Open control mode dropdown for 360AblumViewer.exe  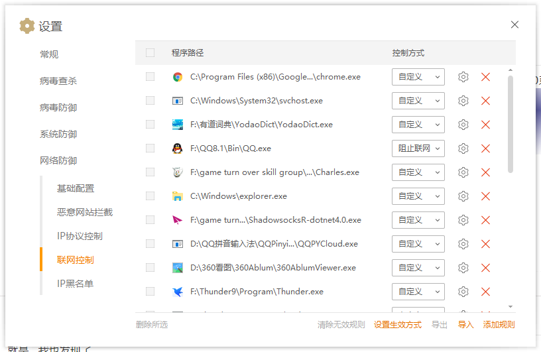click(418, 268)
